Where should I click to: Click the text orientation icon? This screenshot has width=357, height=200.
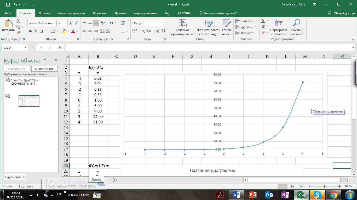(102, 23)
